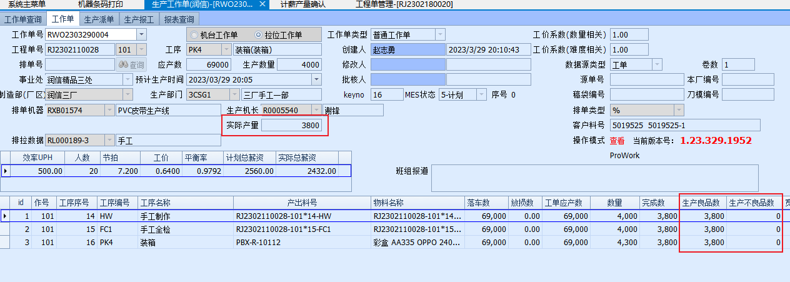Expand the 排拉数据 RL000189-3 dropdown

click(x=110, y=140)
